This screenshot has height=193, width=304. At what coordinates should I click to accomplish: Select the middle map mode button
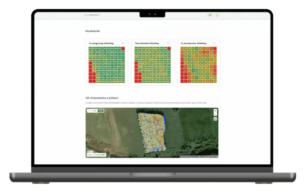point(94,111)
